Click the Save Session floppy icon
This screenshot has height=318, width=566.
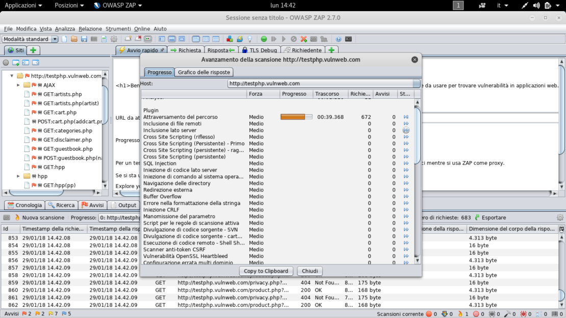(84, 39)
